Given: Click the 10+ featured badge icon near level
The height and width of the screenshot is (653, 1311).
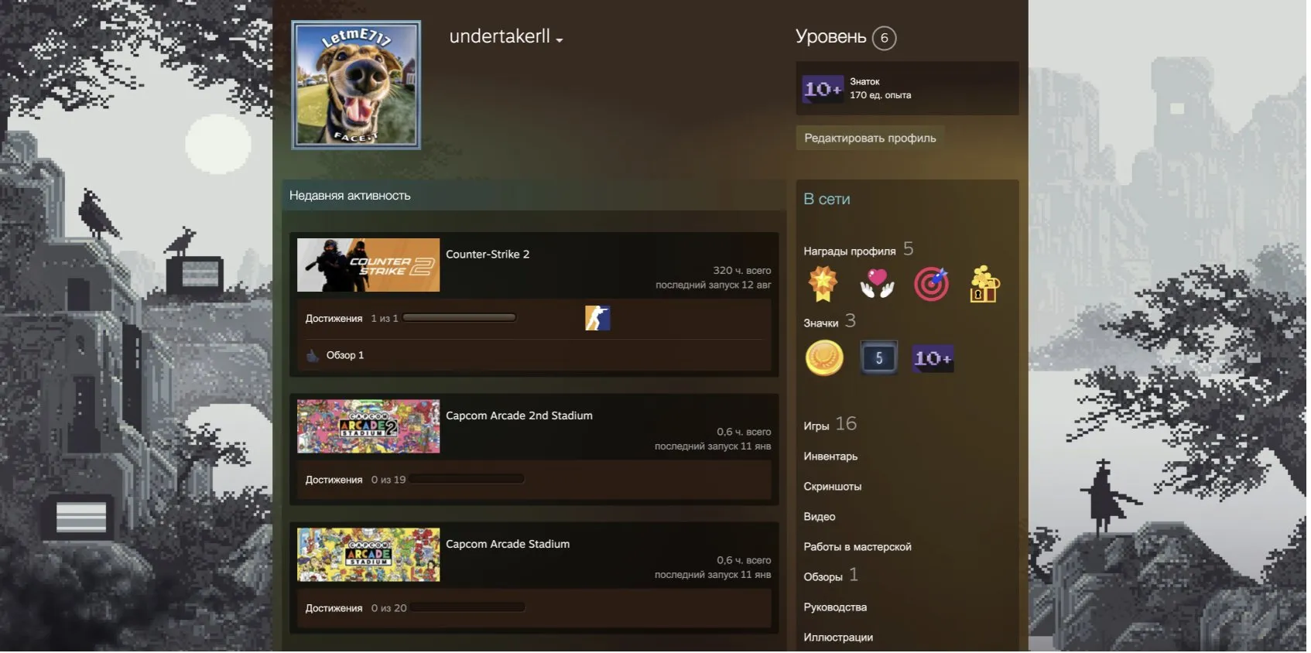Looking at the screenshot, I should (823, 89).
